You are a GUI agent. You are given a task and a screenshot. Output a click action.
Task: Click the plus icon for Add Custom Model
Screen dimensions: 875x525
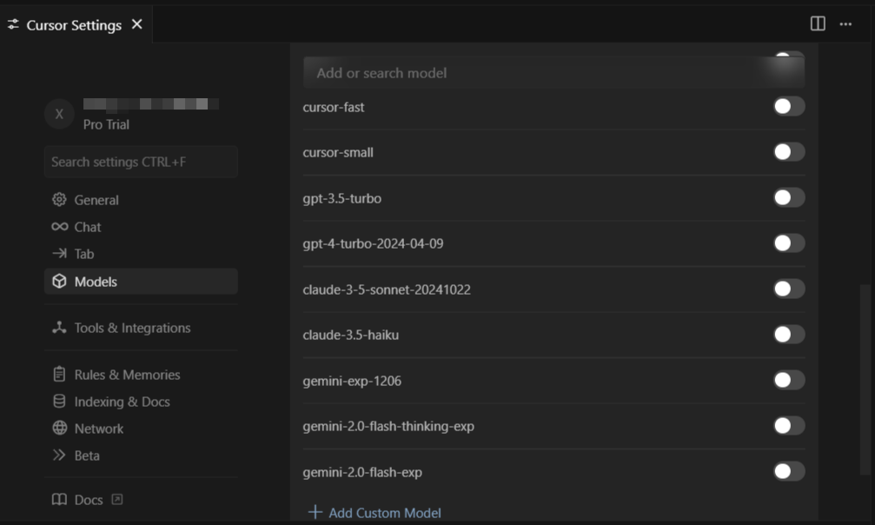coord(315,512)
